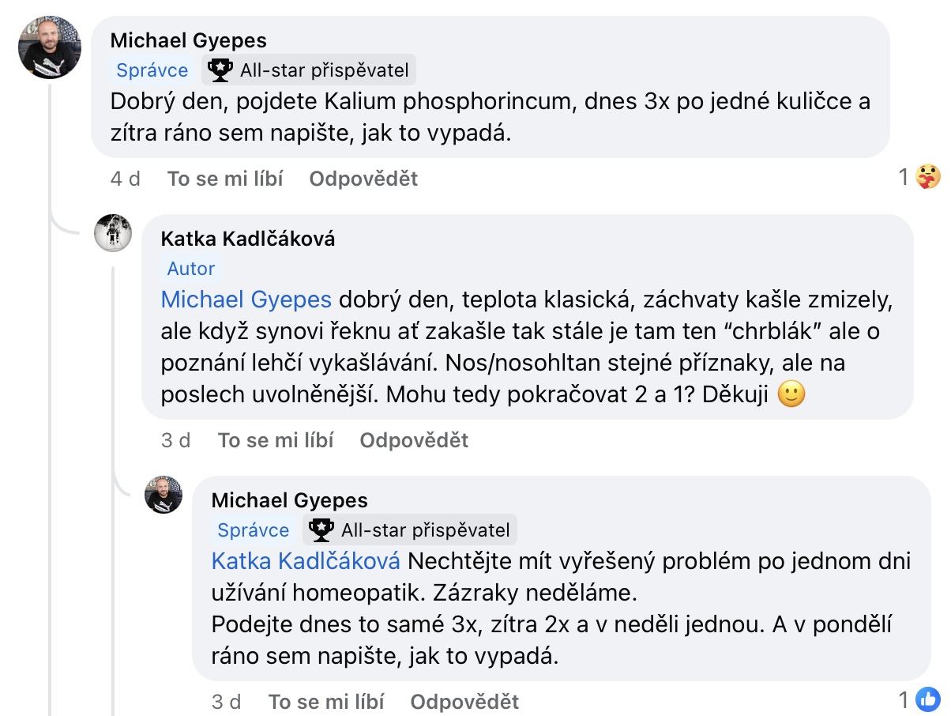This screenshot has height=716, width=951.
Task: Click the "Správce" badge on first comment
Action: click(x=152, y=70)
